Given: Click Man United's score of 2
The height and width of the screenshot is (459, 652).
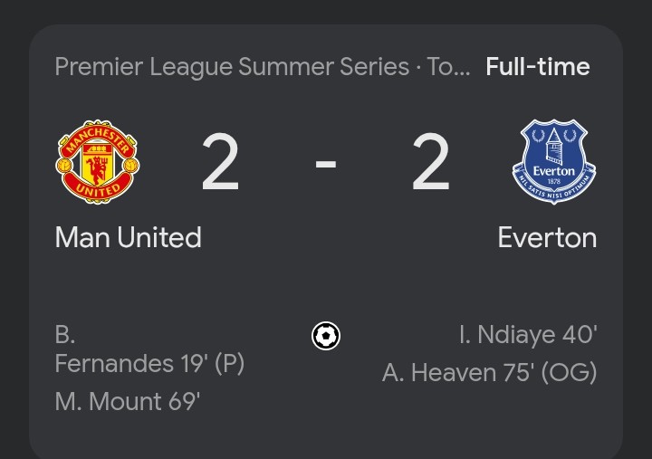Looking at the screenshot, I should [x=220, y=162].
